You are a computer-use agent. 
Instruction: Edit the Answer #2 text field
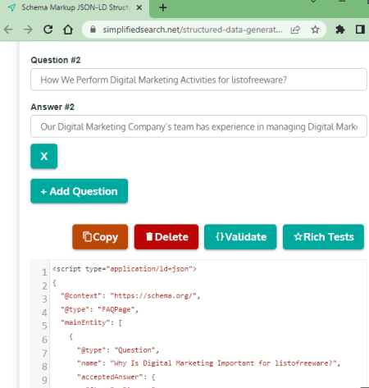[x=198, y=126]
